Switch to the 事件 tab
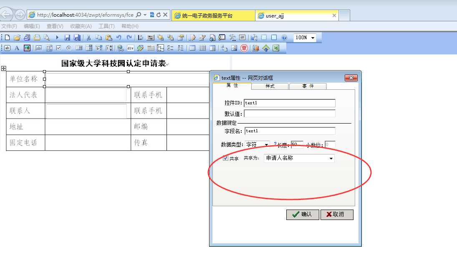This screenshot has width=457, height=273. [308, 86]
